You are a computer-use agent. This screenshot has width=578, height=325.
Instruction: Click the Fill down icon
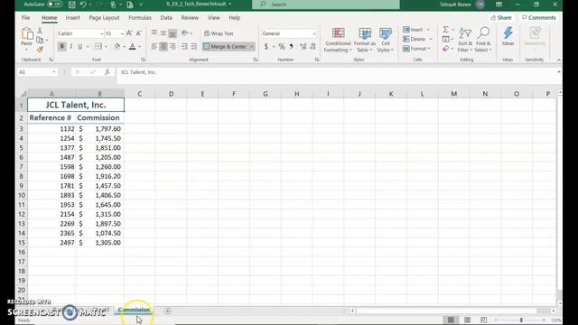[x=445, y=39]
